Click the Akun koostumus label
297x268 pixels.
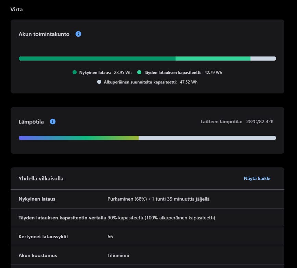click(x=38, y=255)
